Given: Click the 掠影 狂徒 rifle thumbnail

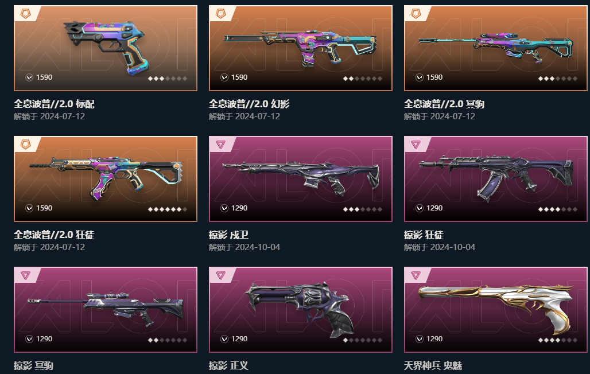Looking at the screenshot, I should (495, 178).
